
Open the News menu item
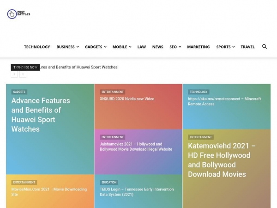[x=157, y=47]
